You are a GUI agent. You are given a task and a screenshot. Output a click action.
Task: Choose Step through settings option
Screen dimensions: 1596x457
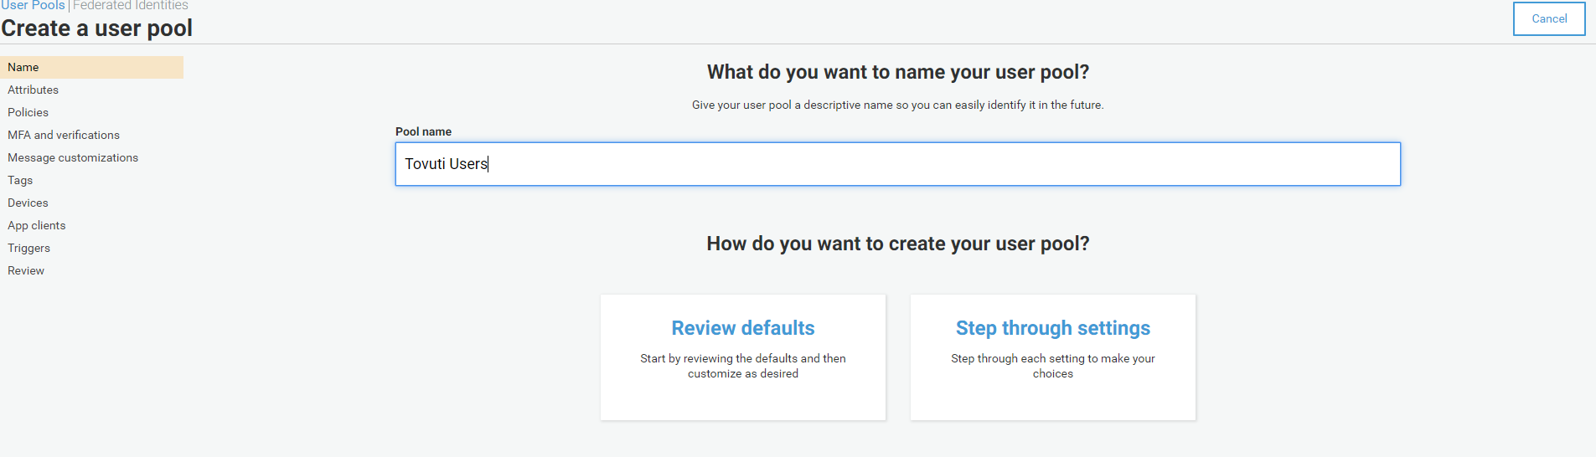pos(1052,357)
